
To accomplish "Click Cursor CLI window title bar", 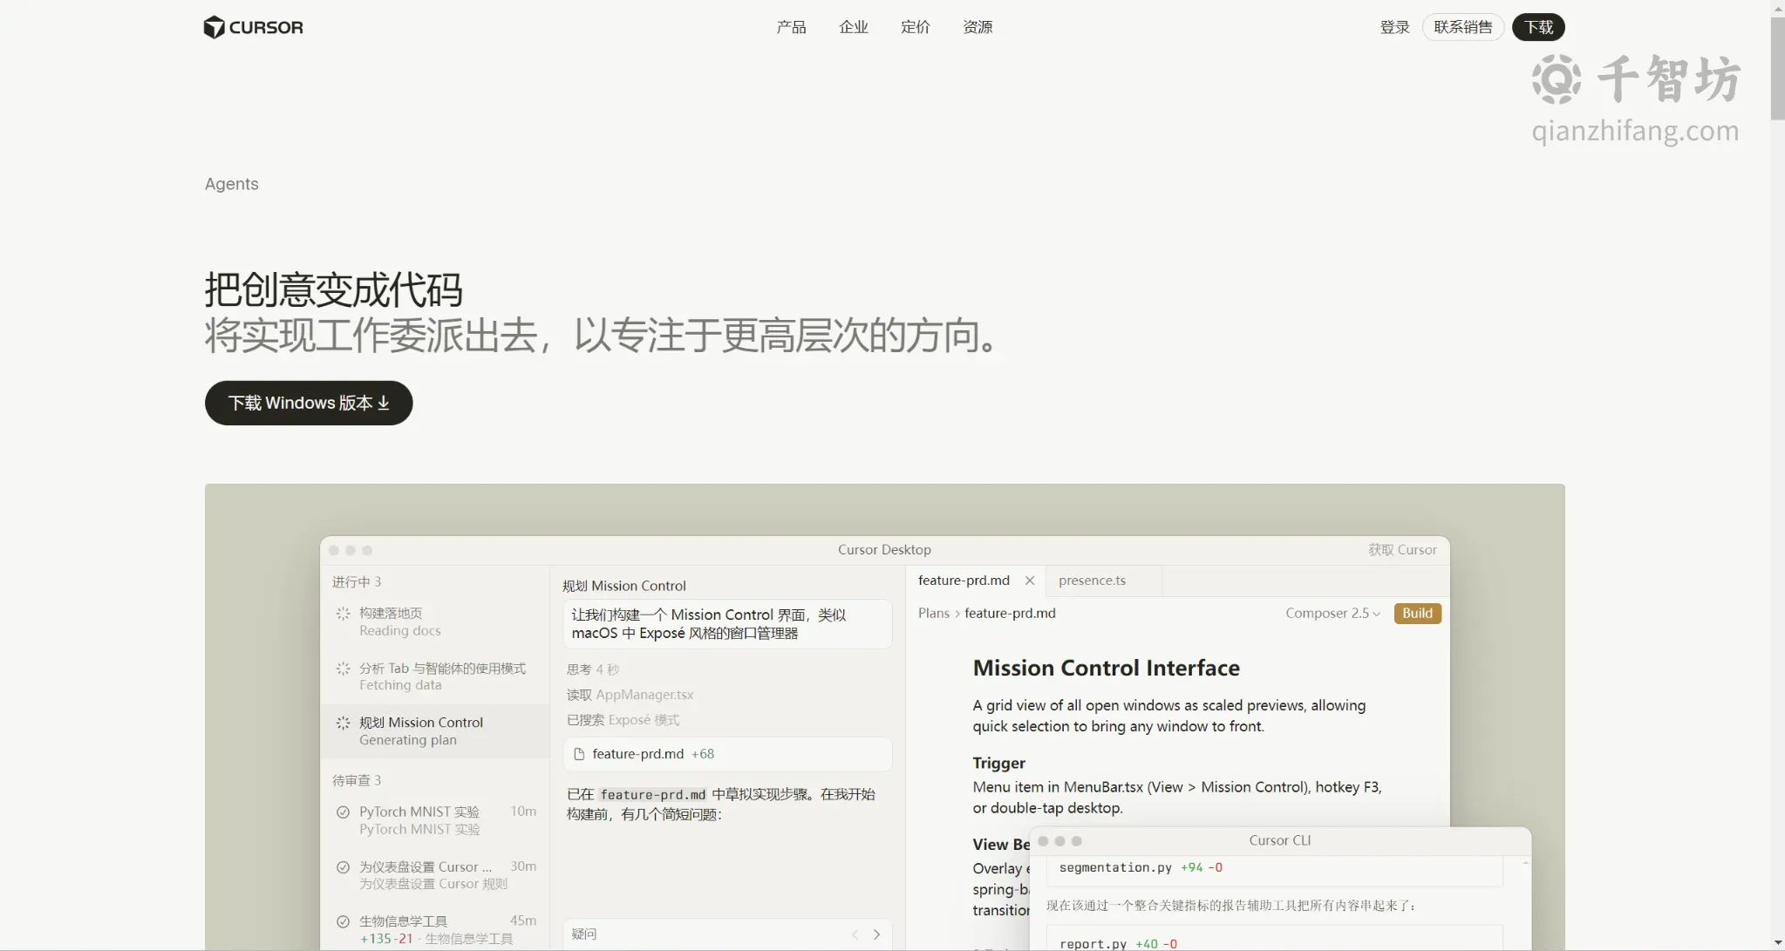I will (1280, 840).
